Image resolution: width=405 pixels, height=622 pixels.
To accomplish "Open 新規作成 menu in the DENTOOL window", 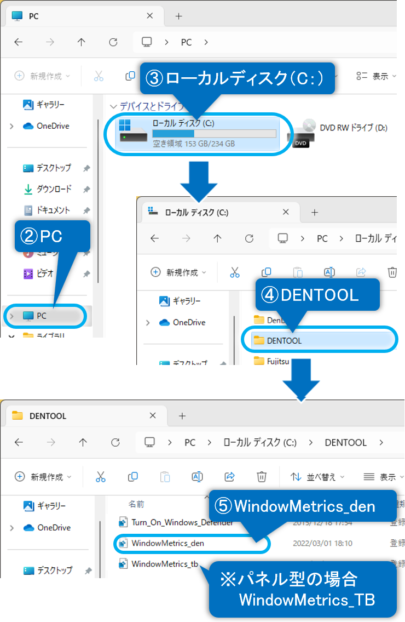I will point(43,477).
